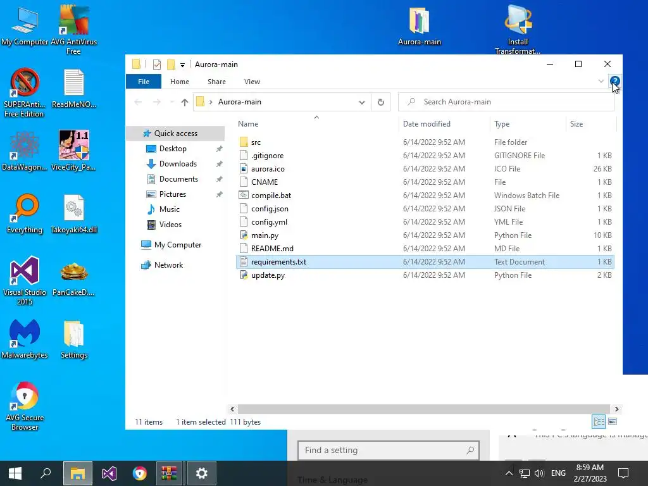Open taskbar search magnifier
This screenshot has height=486, width=648.
pos(46,473)
